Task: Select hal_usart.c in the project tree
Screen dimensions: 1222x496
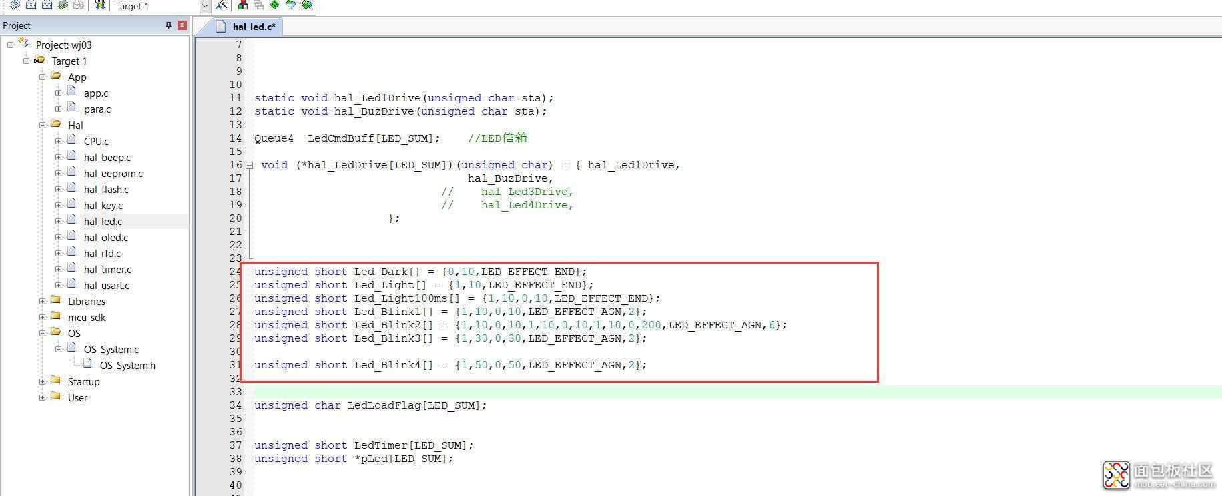Action: click(107, 286)
